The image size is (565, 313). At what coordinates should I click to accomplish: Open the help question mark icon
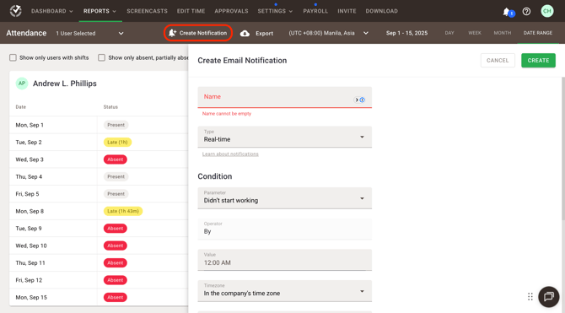pyautogui.click(x=526, y=12)
